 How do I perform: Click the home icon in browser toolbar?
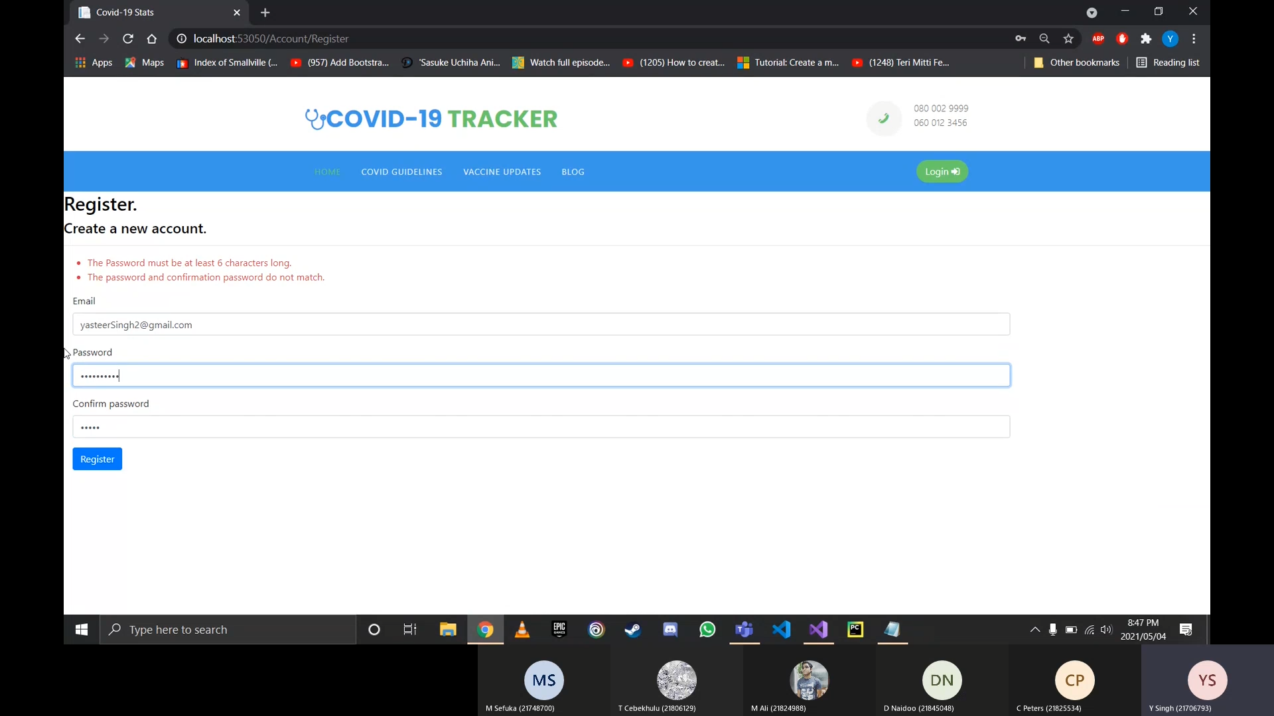pyautogui.click(x=152, y=39)
